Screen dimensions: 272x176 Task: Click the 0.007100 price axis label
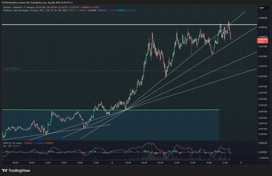[262, 129]
